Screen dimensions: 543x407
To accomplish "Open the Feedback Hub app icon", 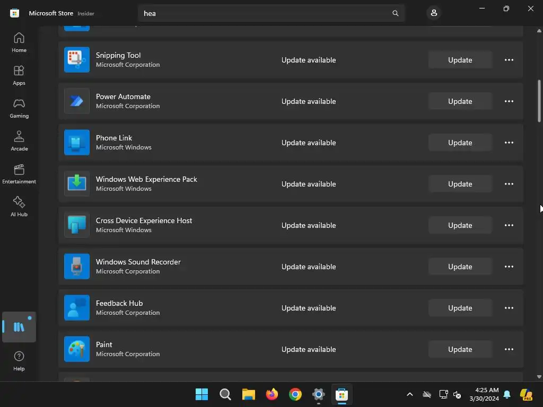I will pos(77,308).
